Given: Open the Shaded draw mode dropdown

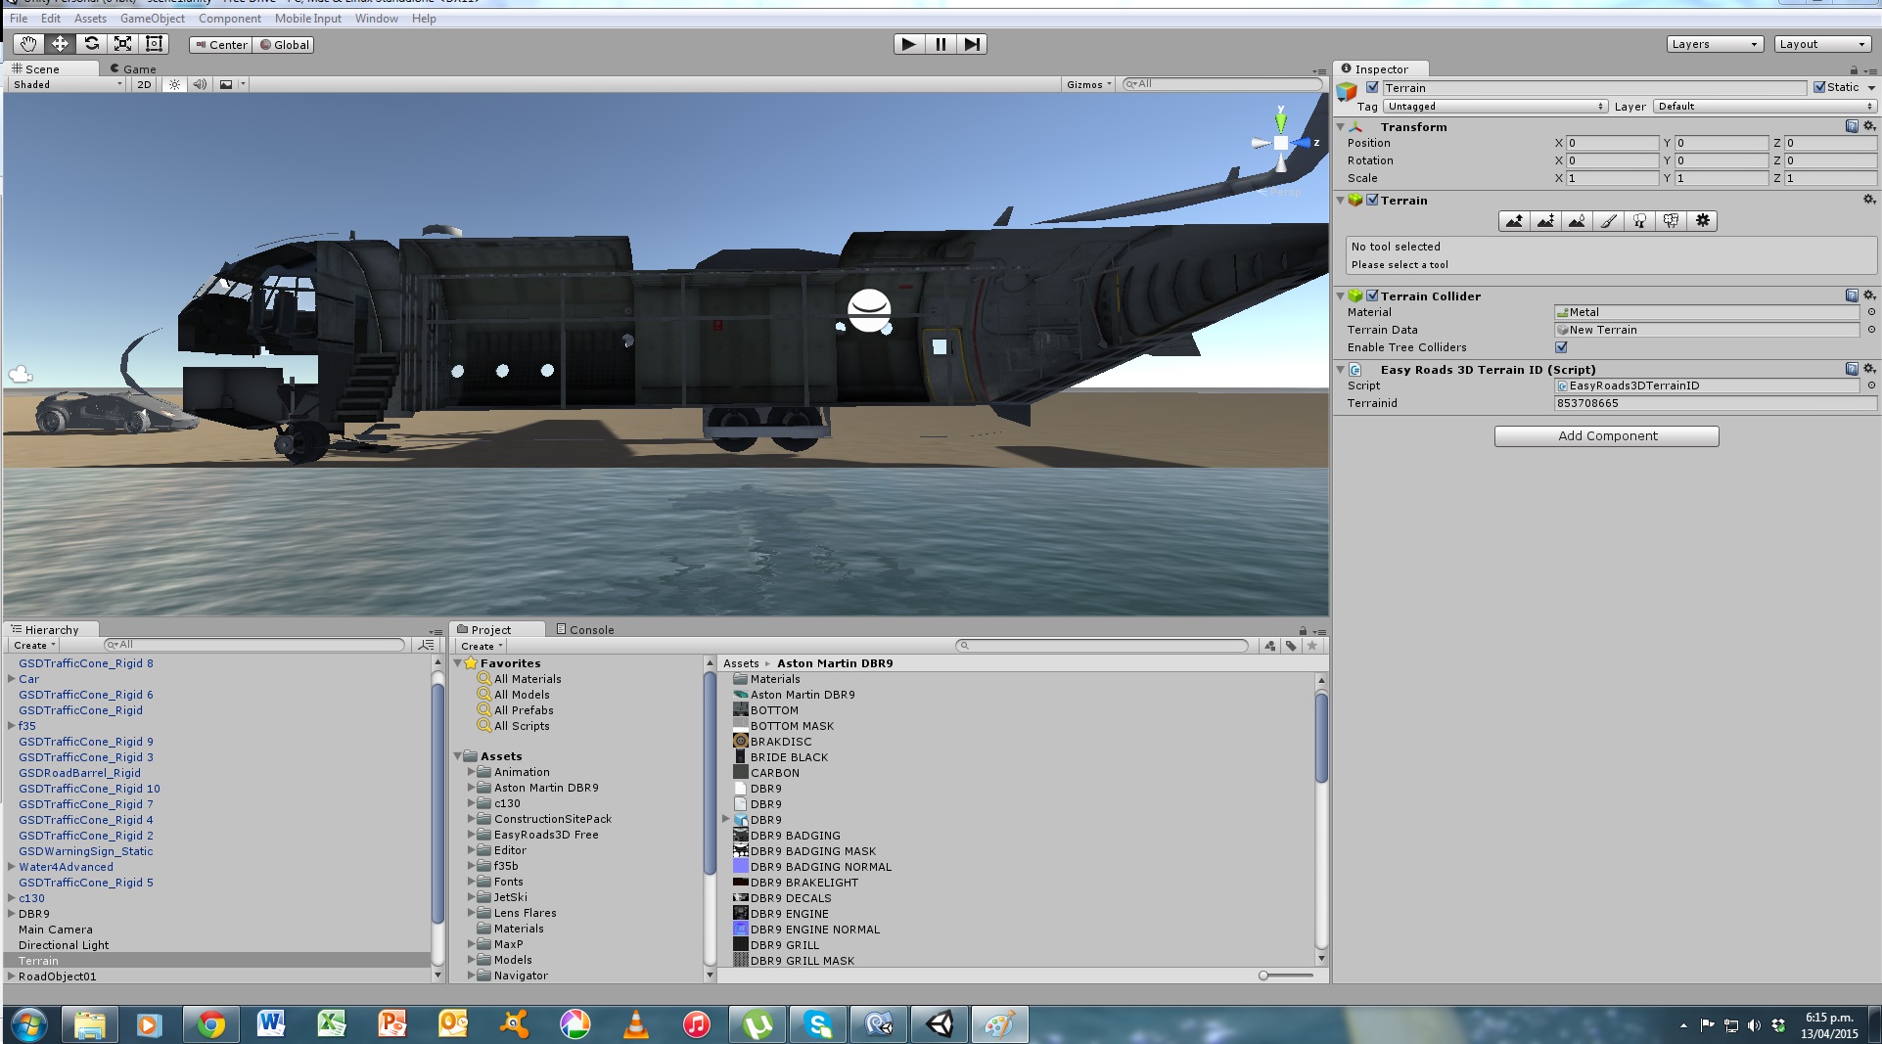Looking at the screenshot, I should (67, 85).
